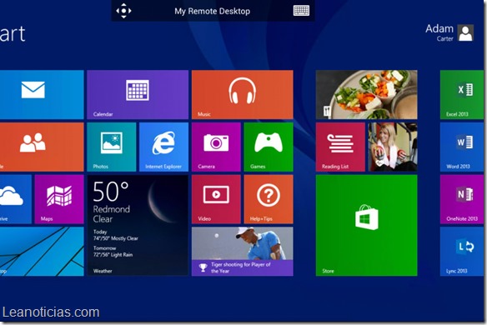Open Sports tile about Tiger
487x325 pixels.
pyautogui.click(x=243, y=252)
